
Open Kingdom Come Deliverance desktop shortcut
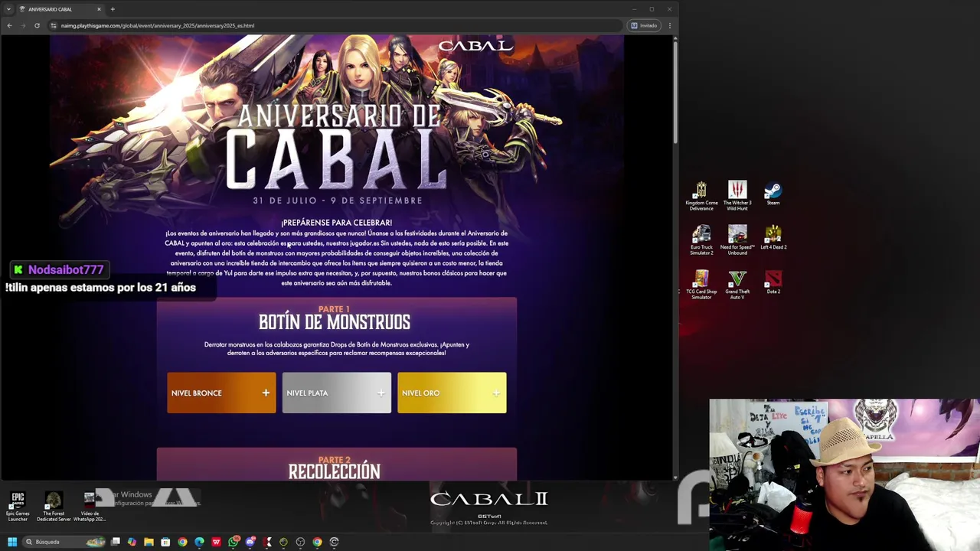tap(701, 196)
